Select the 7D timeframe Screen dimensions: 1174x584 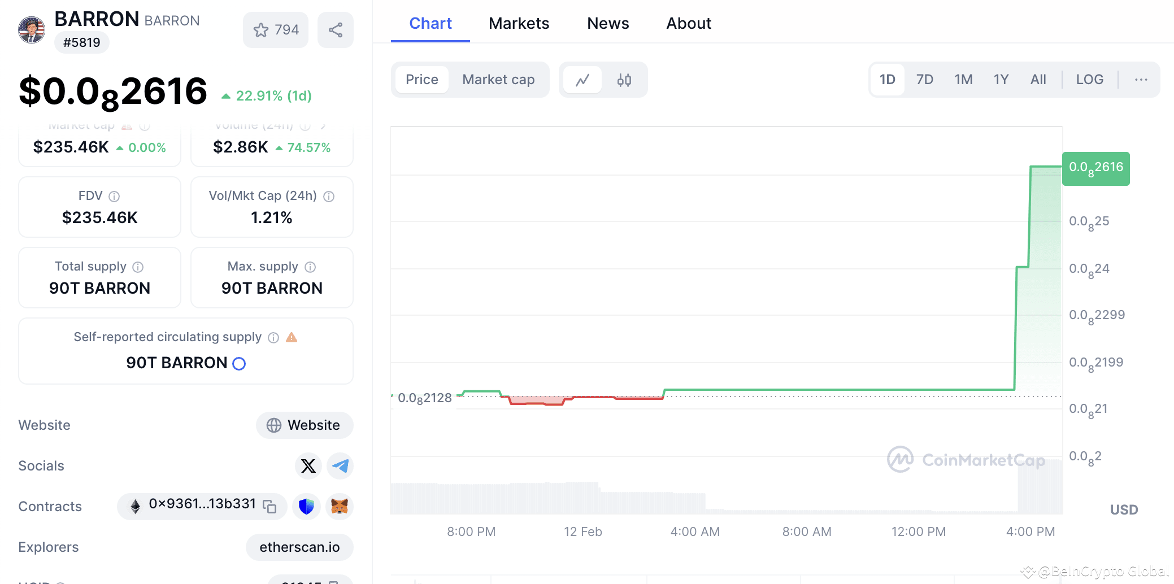point(924,80)
